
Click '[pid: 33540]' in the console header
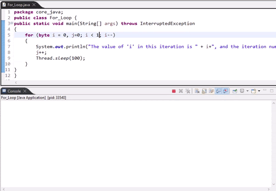(57, 97)
